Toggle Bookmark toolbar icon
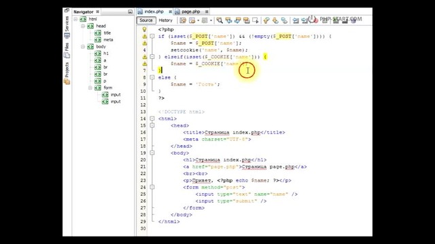 tap(284, 20)
